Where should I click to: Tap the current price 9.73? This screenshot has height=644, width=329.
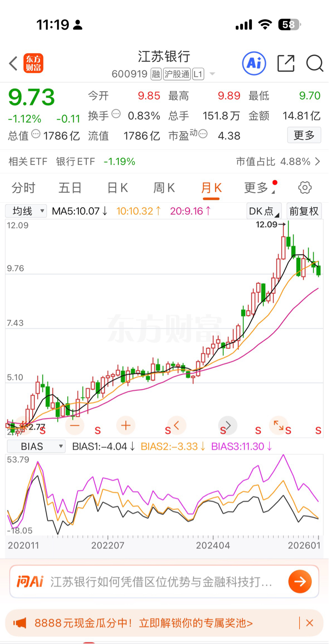click(x=32, y=98)
